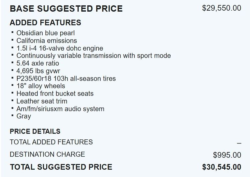Click the Gray feature item
Image resolution: width=250 pixels, height=177 pixels.
coord(24,116)
